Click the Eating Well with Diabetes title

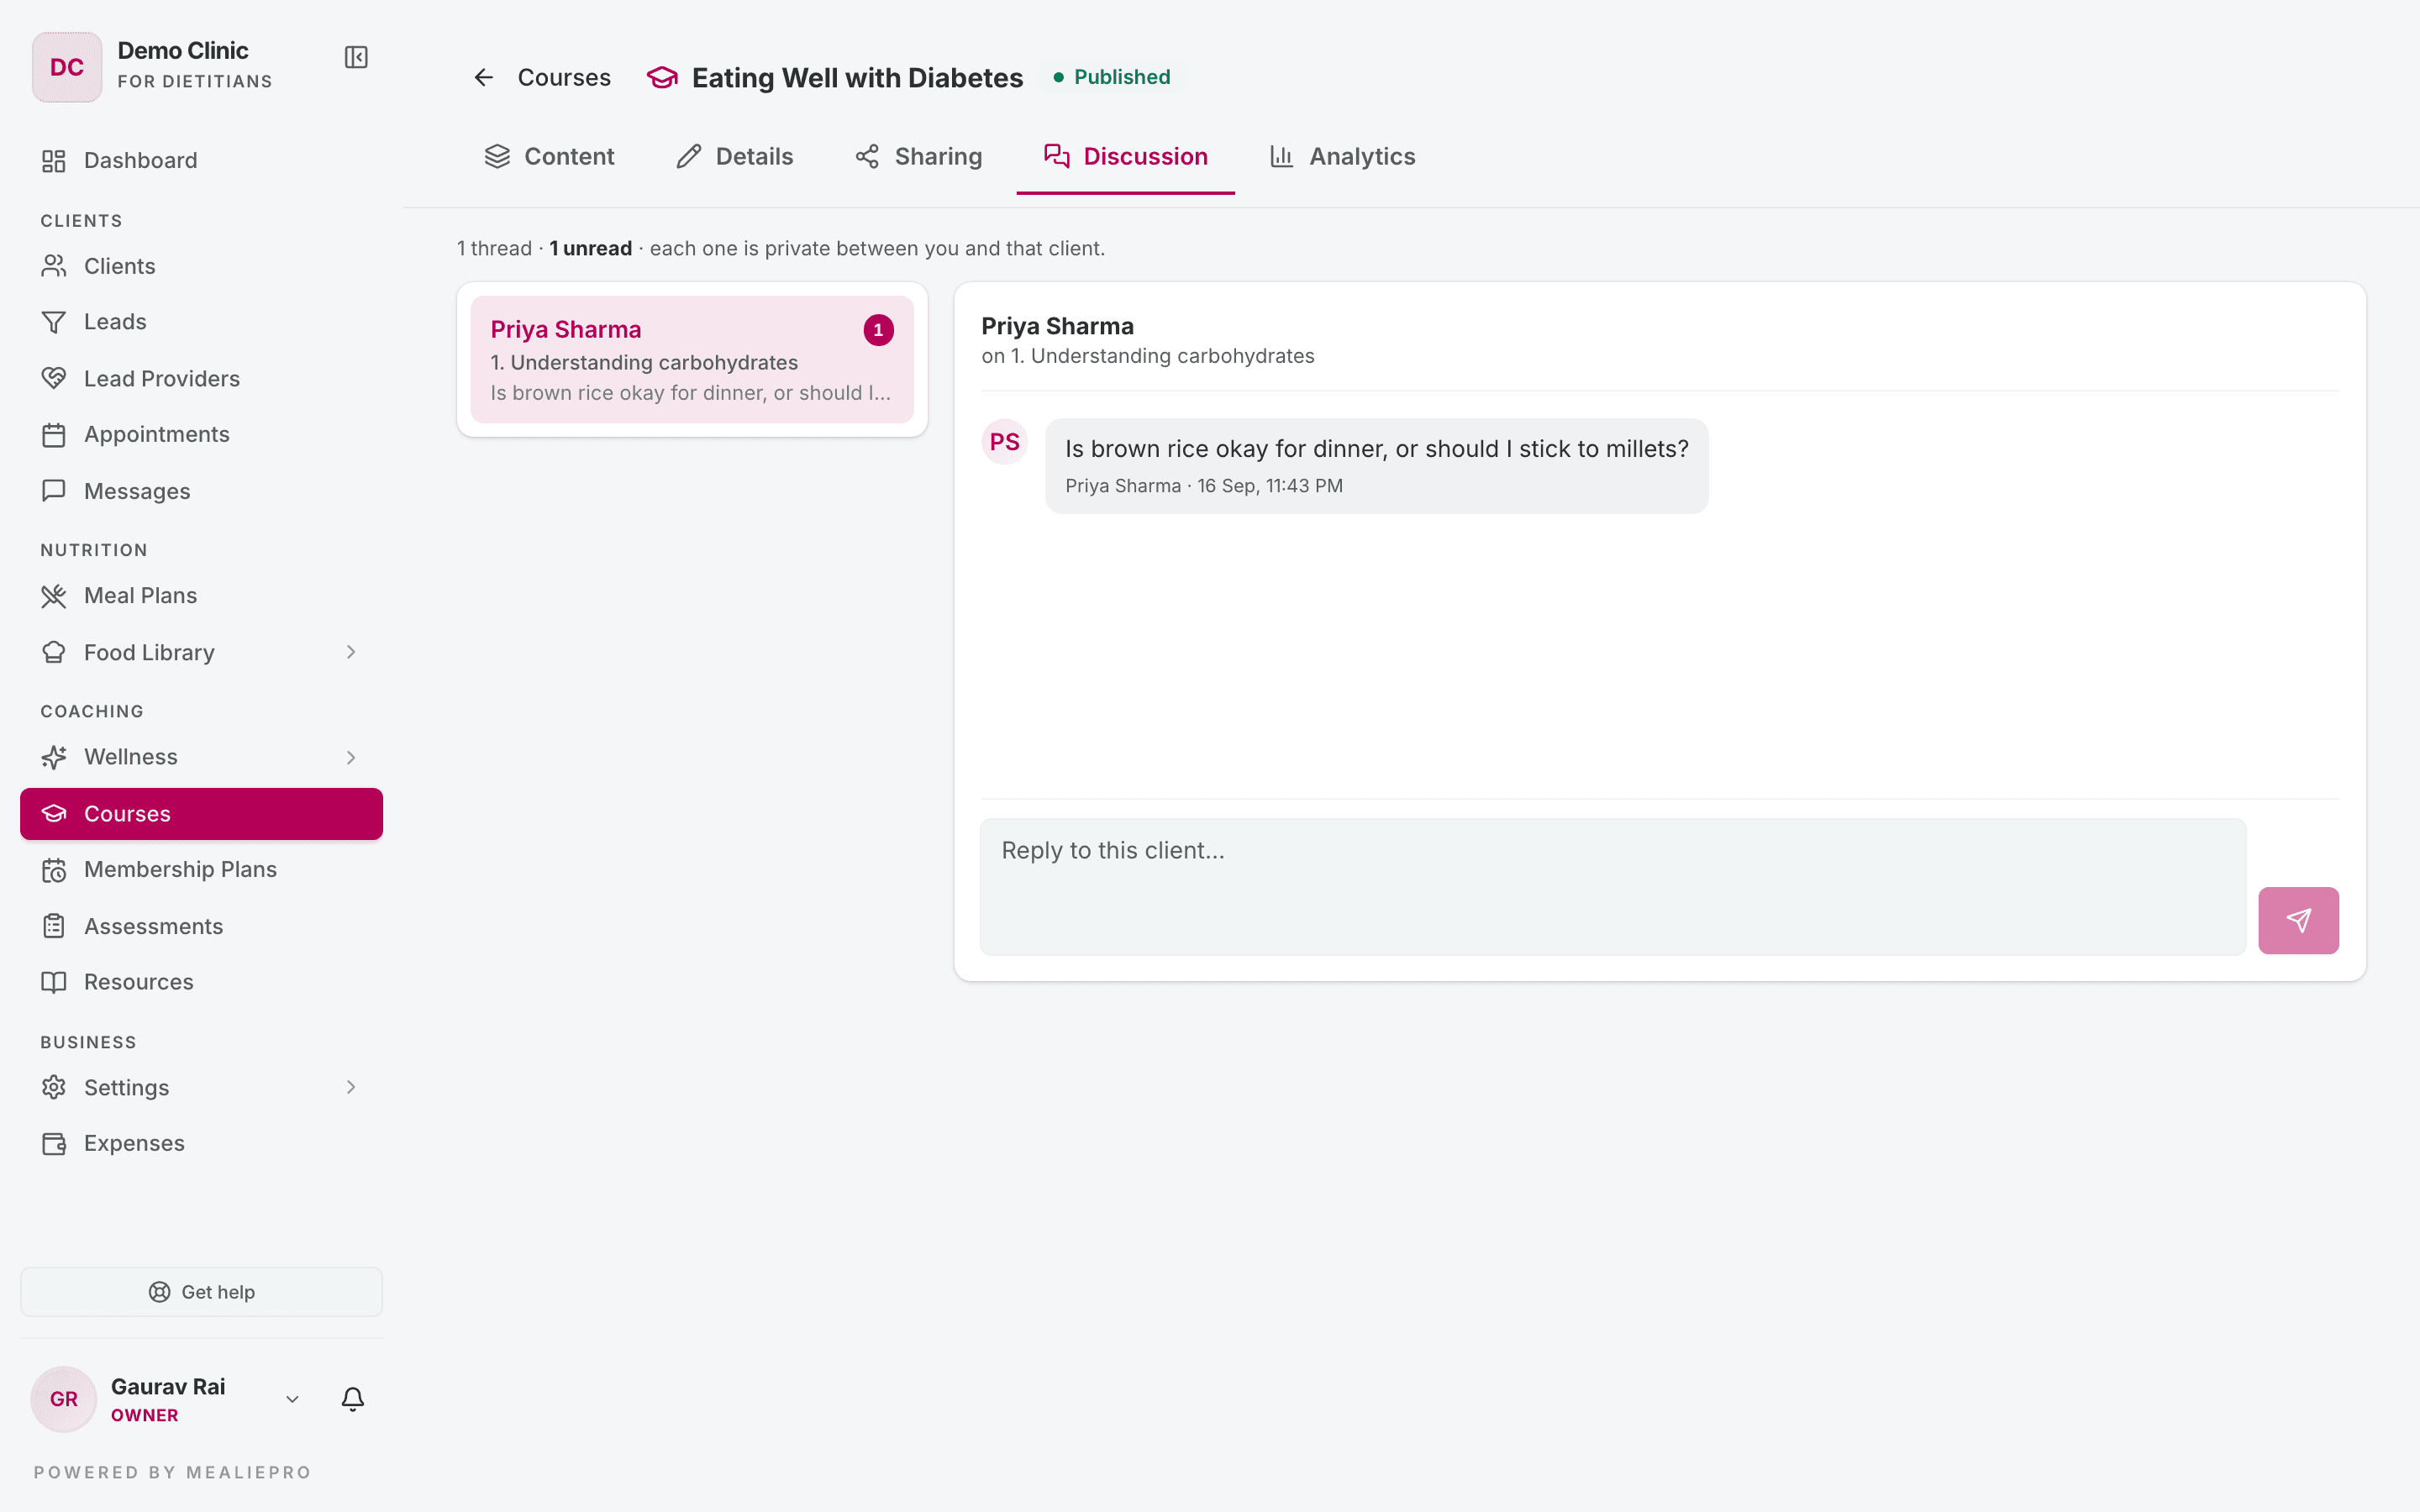857,78
